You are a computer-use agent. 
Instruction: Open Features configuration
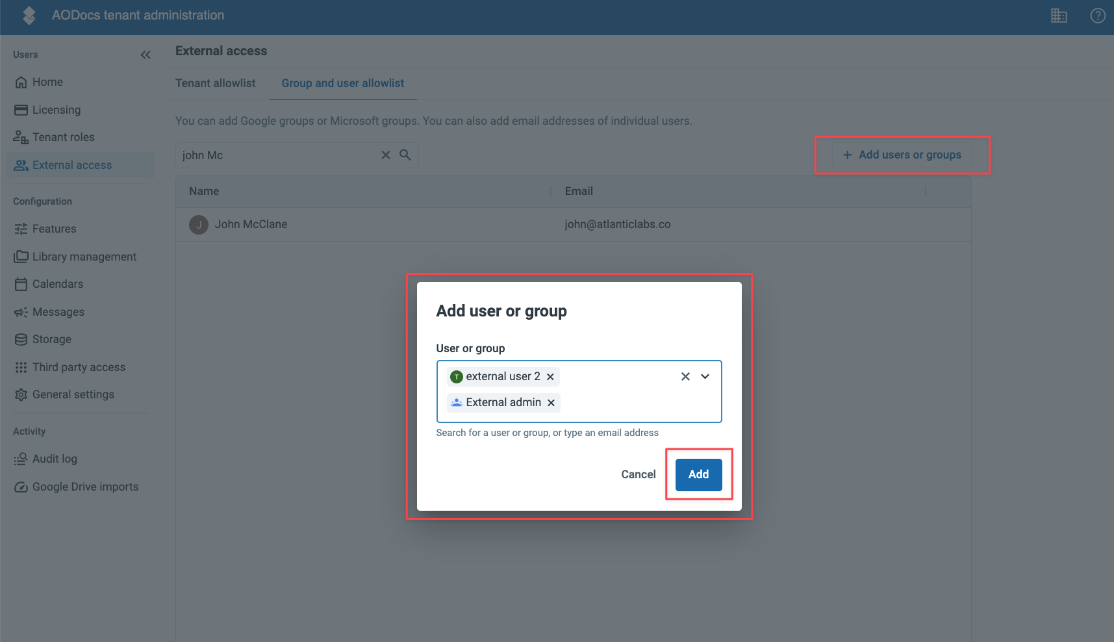click(x=81, y=229)
